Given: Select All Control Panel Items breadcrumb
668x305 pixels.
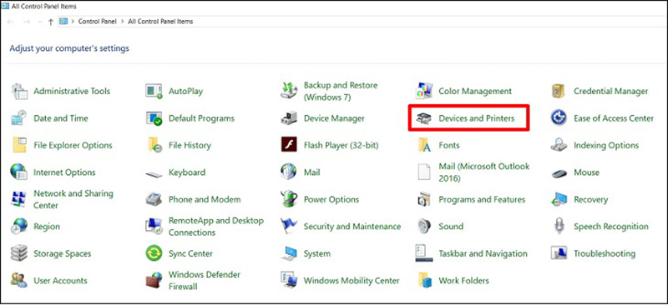Looking at the screenshot, I should click(x=160, y=22).
